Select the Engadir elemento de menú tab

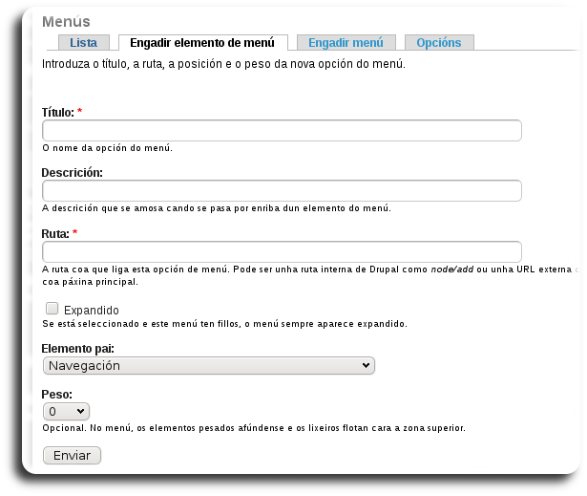pos(202,43)
